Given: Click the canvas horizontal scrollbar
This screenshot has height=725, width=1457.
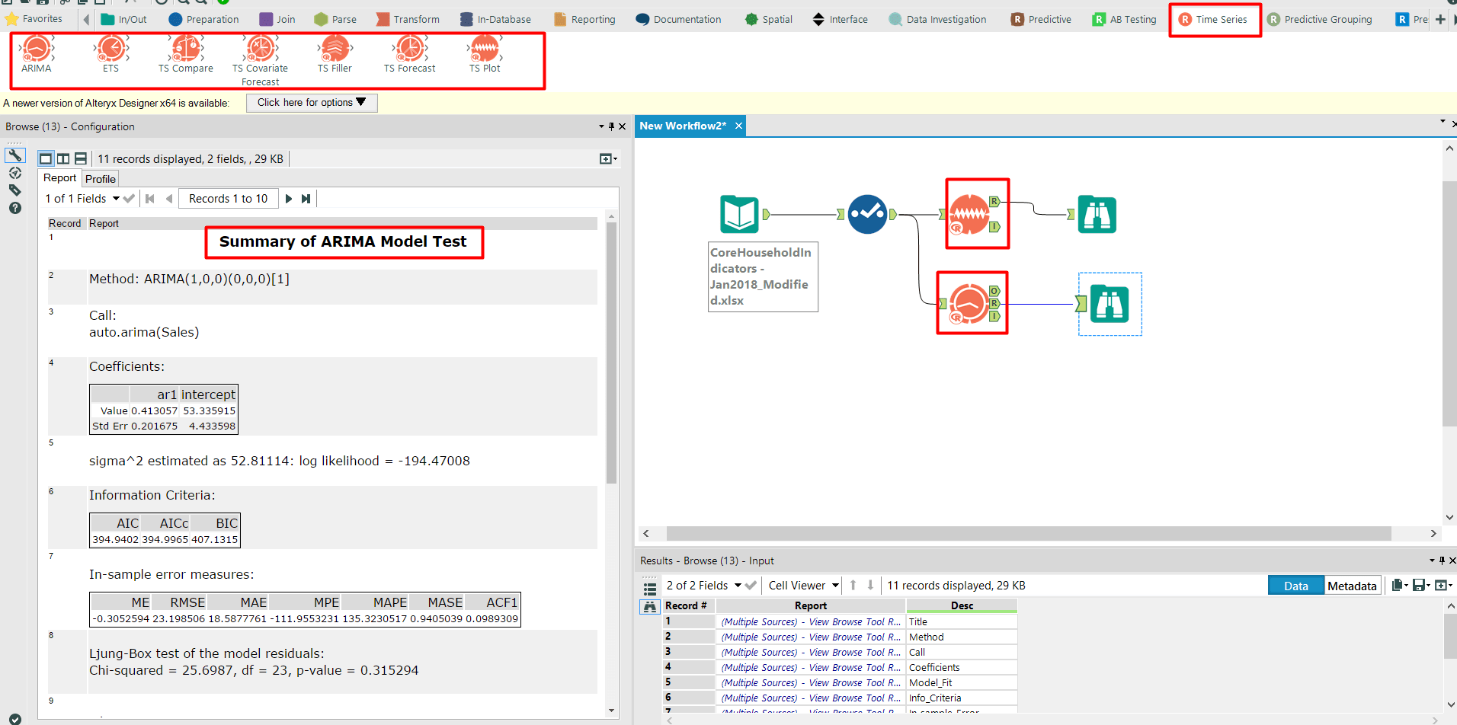Looking at the screenshot, I should click(1029, 534).
